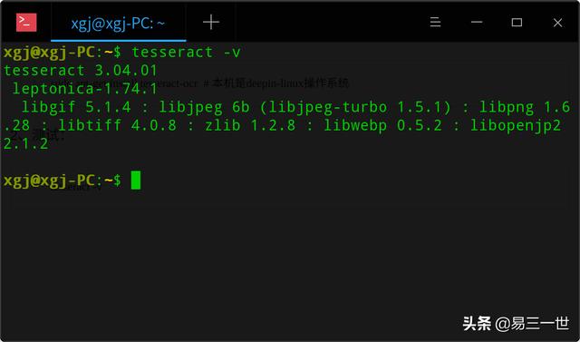Screen dimensions: 580x342
Task: Click the leptonica-1.74.1 text
Action: [x=85, y=89]
